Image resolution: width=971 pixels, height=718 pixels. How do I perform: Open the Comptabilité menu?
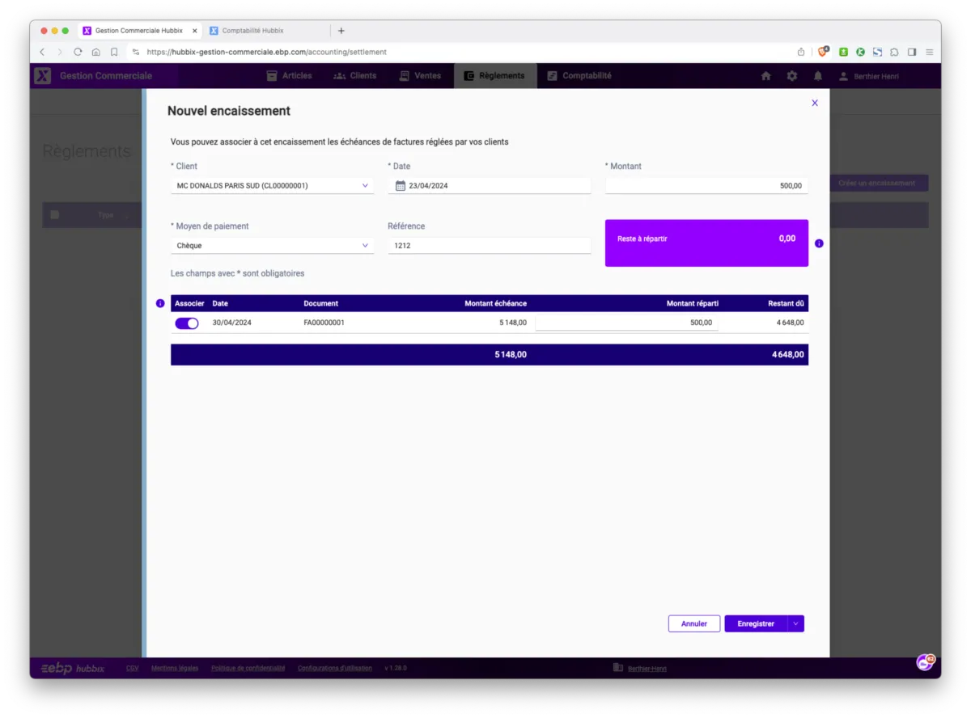[579, 76]
